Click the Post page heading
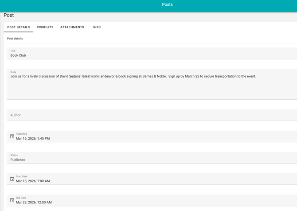Image resolution: width=297 pixels, height=211 pixels. [9, 16]
